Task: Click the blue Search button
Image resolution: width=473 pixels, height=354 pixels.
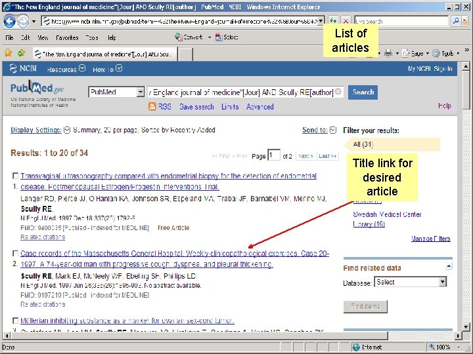Action: (363, 92)
